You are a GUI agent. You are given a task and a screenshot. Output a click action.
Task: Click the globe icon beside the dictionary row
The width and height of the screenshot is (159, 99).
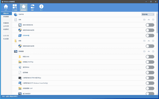coord(16,14)
